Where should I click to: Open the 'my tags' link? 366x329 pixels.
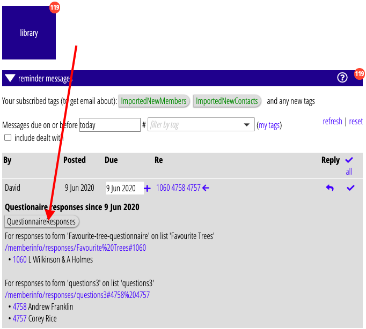(x=269, y=125)
